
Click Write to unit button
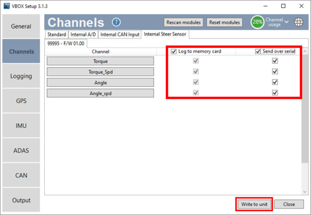pos(254,204)
